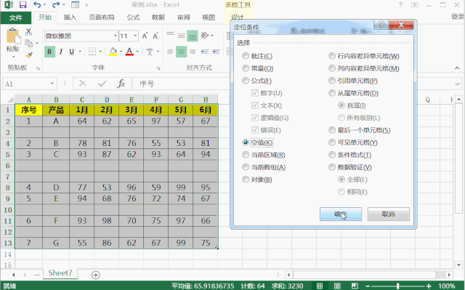
Task: Open the fill color dropdown arrow
Action: point(121,52)
